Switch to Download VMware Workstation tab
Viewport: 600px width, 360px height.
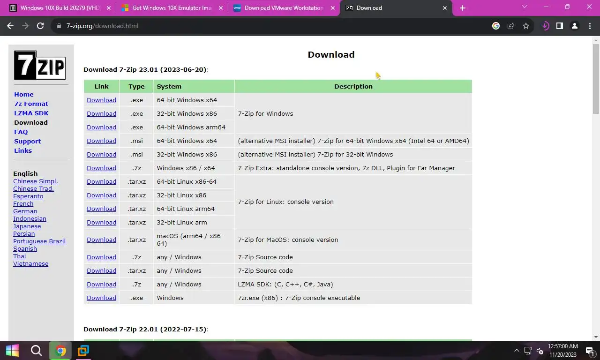pos(284,8)
